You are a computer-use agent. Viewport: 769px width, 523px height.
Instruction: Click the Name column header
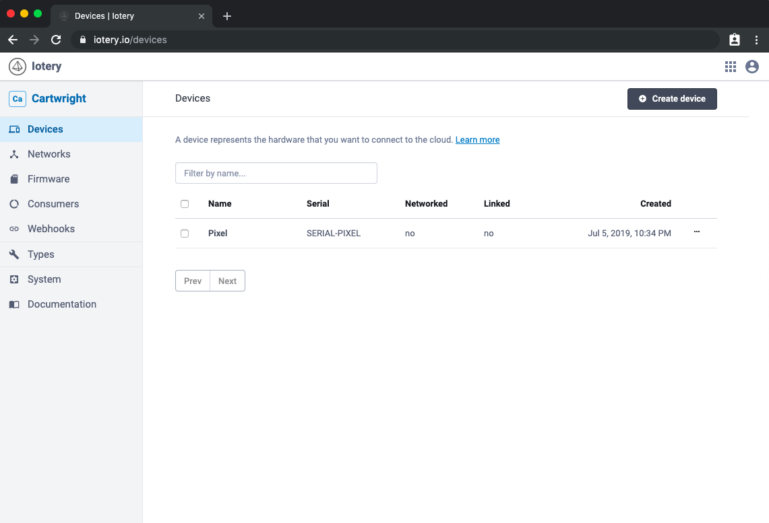tap(220, 204)
